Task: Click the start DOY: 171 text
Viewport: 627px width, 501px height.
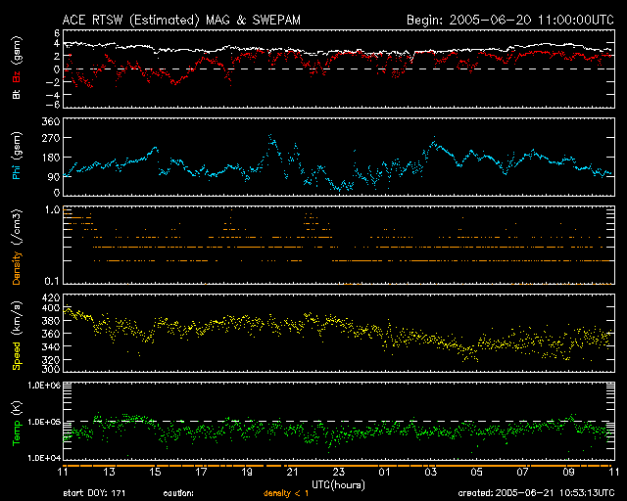Action: (95, 493)
